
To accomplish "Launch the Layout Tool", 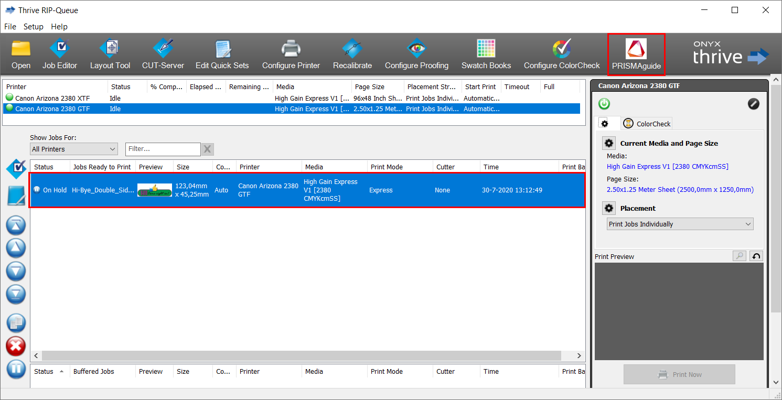I will click(x=110, y=54).
